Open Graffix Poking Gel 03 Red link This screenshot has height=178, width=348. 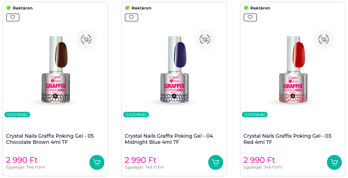click(x=287, y=139)
